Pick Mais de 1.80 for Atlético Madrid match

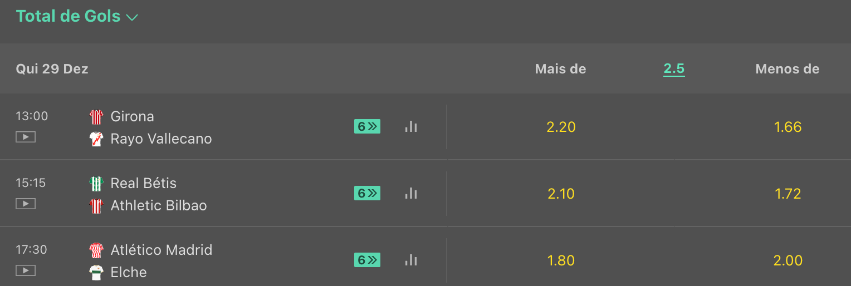tap(561, 260)
